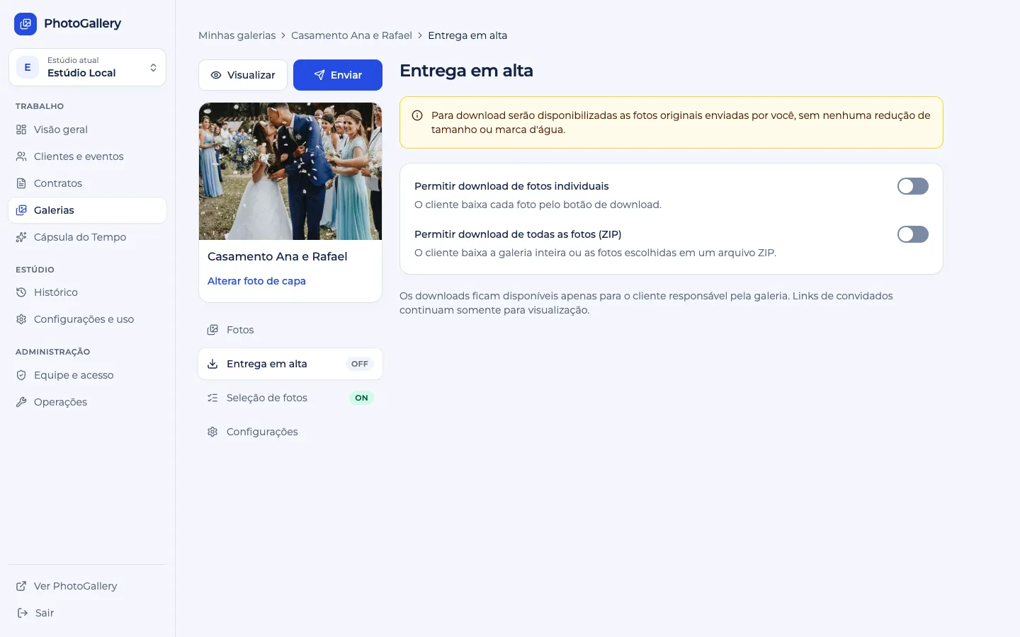Viewport: 1020px width, 637px height.
Task: Click the Visão geral grid icon
Action: click(21, 130)
